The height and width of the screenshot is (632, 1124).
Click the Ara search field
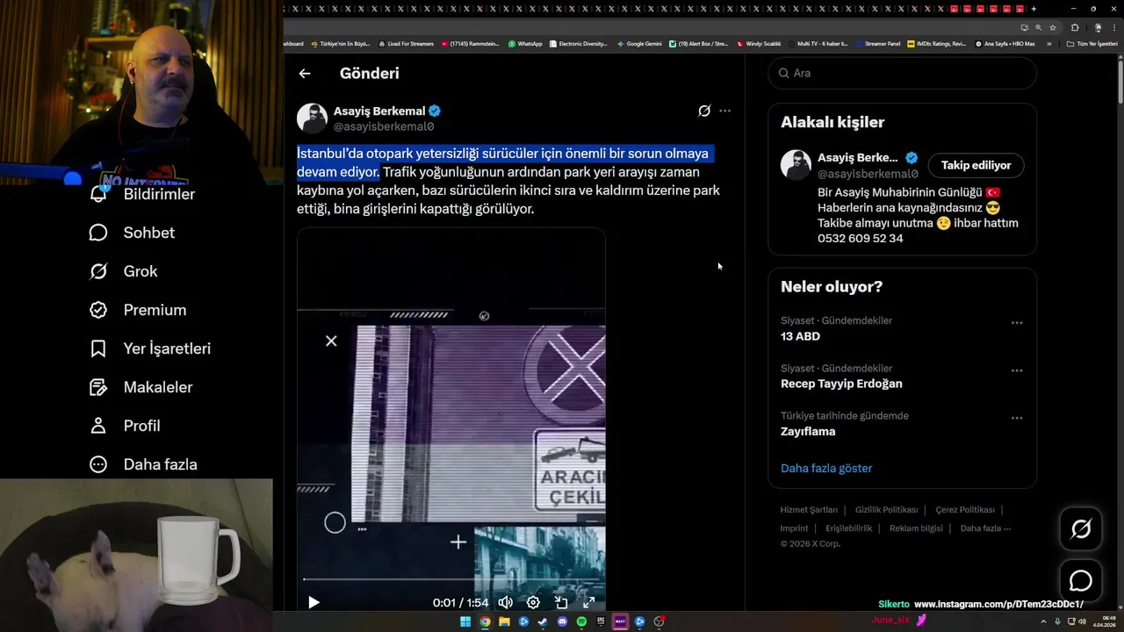click(x=903, y=73)
